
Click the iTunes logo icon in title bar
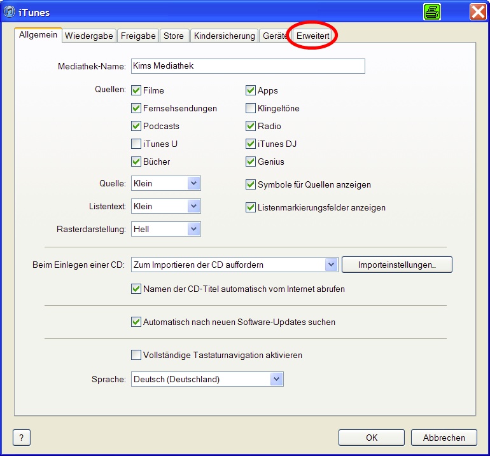pyautogui.click(x=10, y=12)
